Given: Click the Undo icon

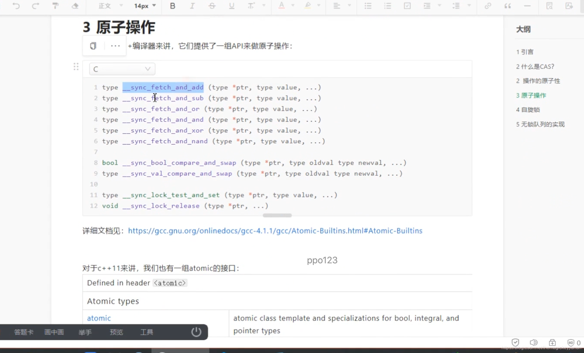Looking at the screenshot, I should [16, 6].
